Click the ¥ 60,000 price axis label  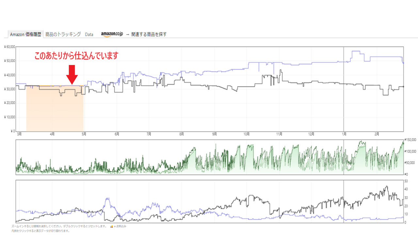[x=9, y=47]
